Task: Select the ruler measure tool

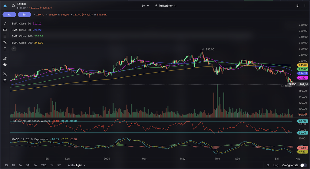Action: pyautogui.click(x=5, y=42)
